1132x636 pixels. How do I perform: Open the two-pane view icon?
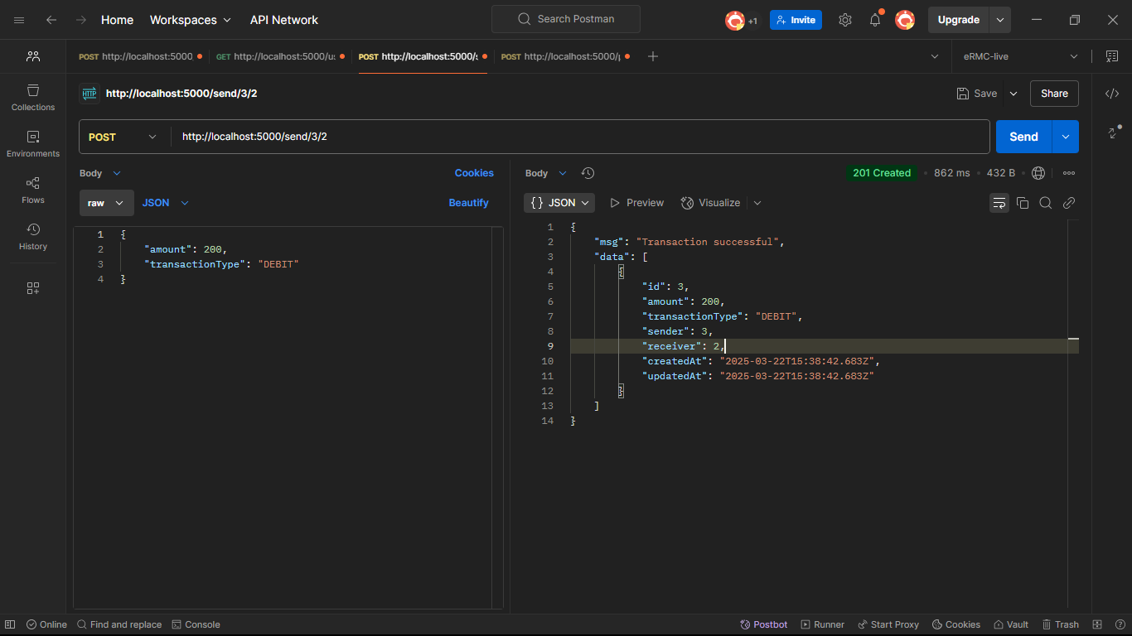[1097, 624]
